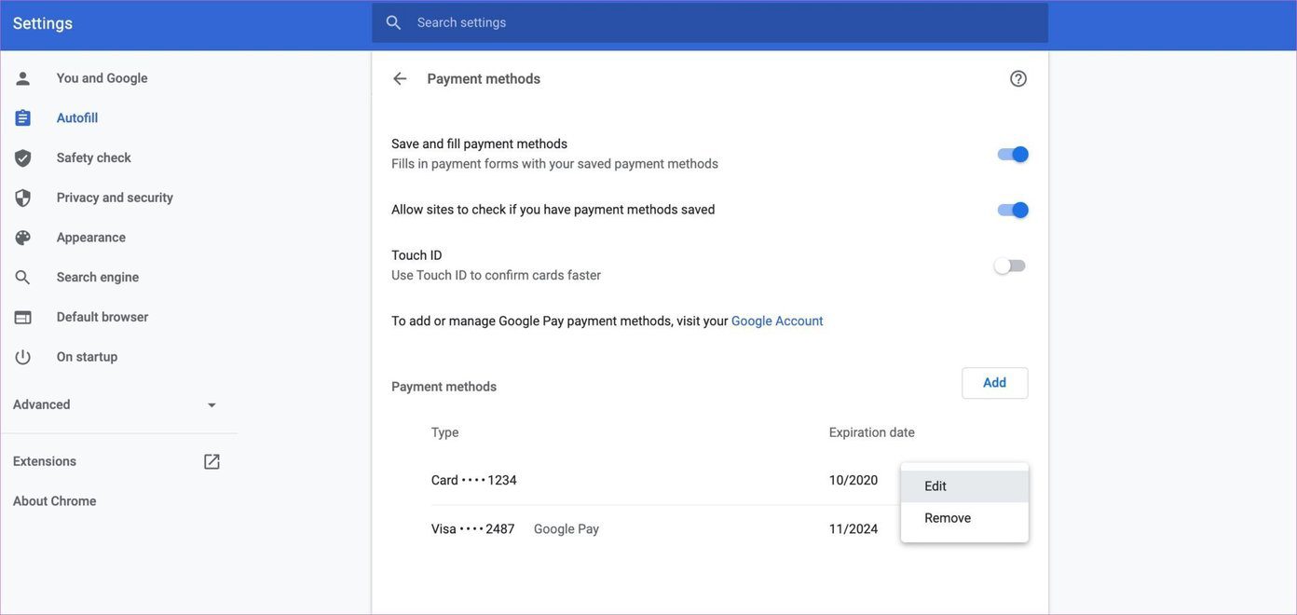The image size is (1297, 615).
Task: Enable the Touch ID switch
Action: coord(1010,266)
